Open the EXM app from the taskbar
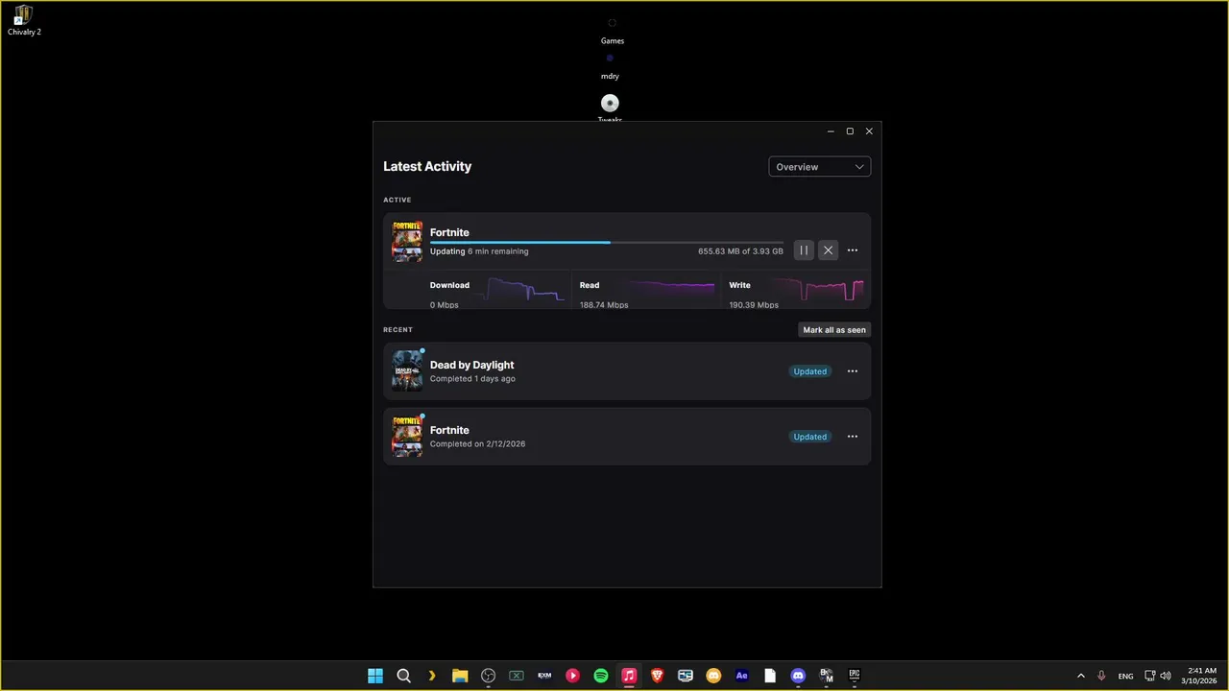The height and width of the screenshot is (691, 1229). (544, 676)
